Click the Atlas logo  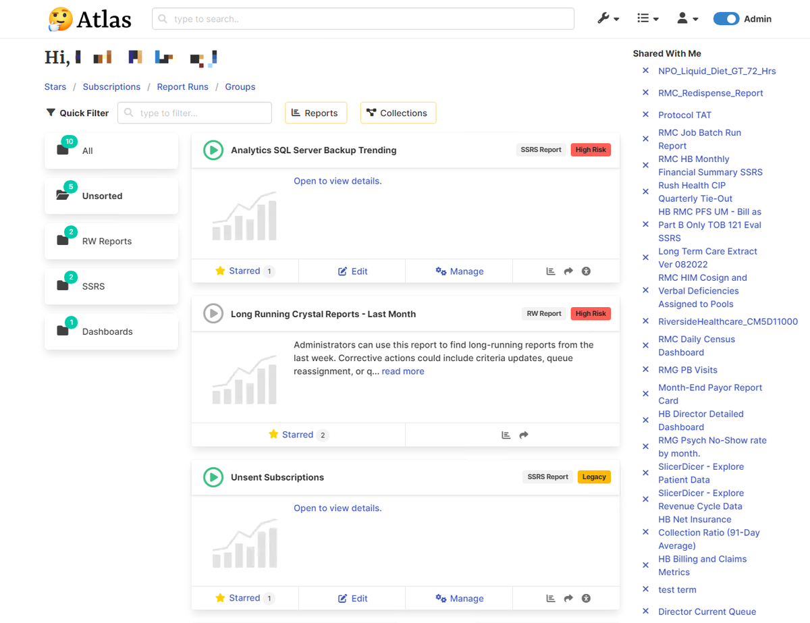pyautogui.click(x=90, y=19)
